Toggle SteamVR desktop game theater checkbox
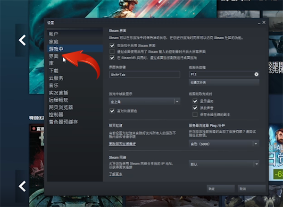Image resolution: width=283 pixels, height=207 pixels. (112, 58)
